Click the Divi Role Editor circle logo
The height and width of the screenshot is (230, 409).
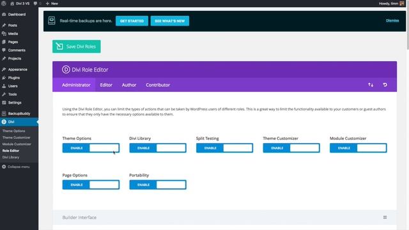pos(66,70)
